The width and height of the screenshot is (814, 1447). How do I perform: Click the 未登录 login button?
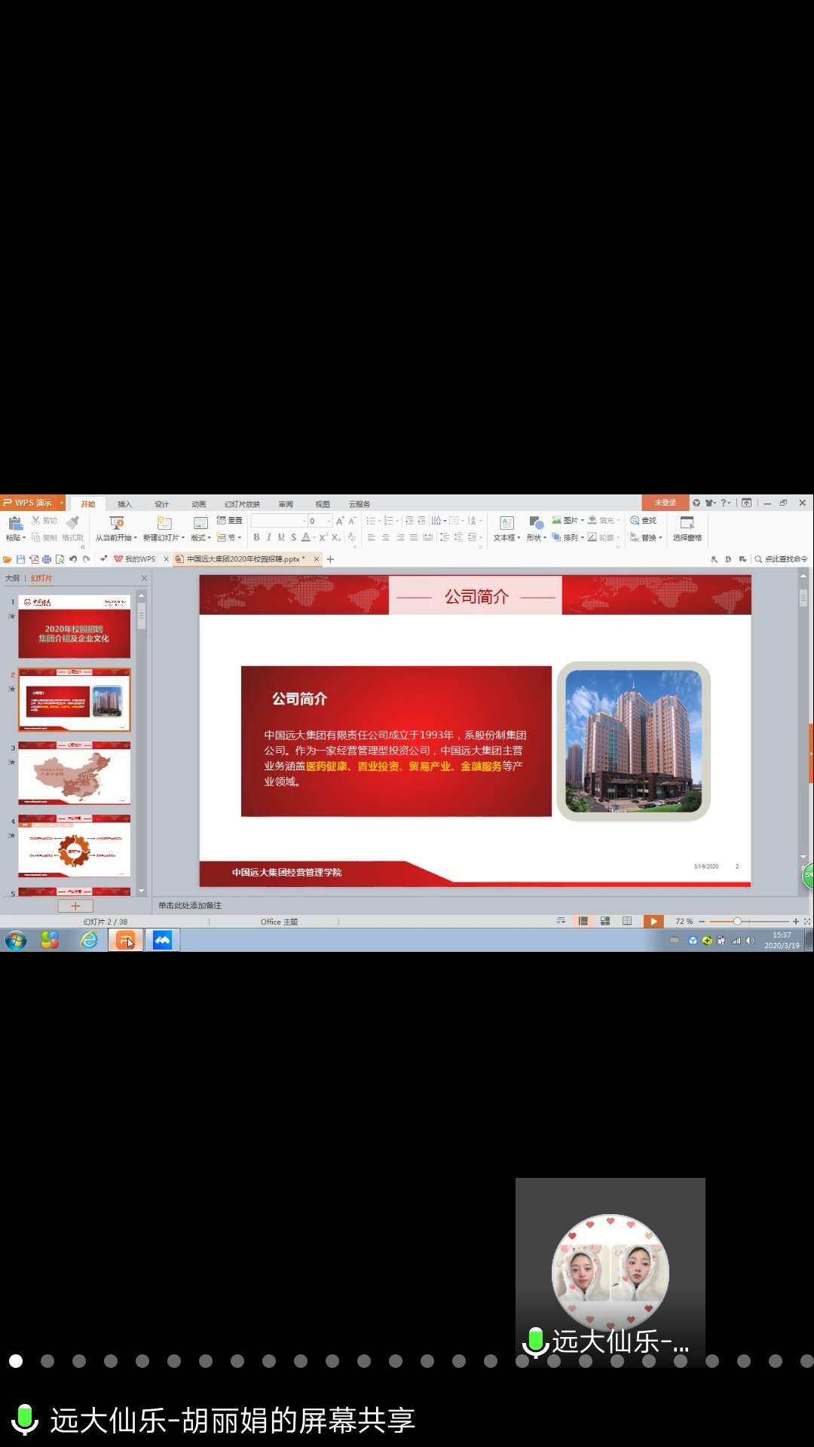[665, 503]
